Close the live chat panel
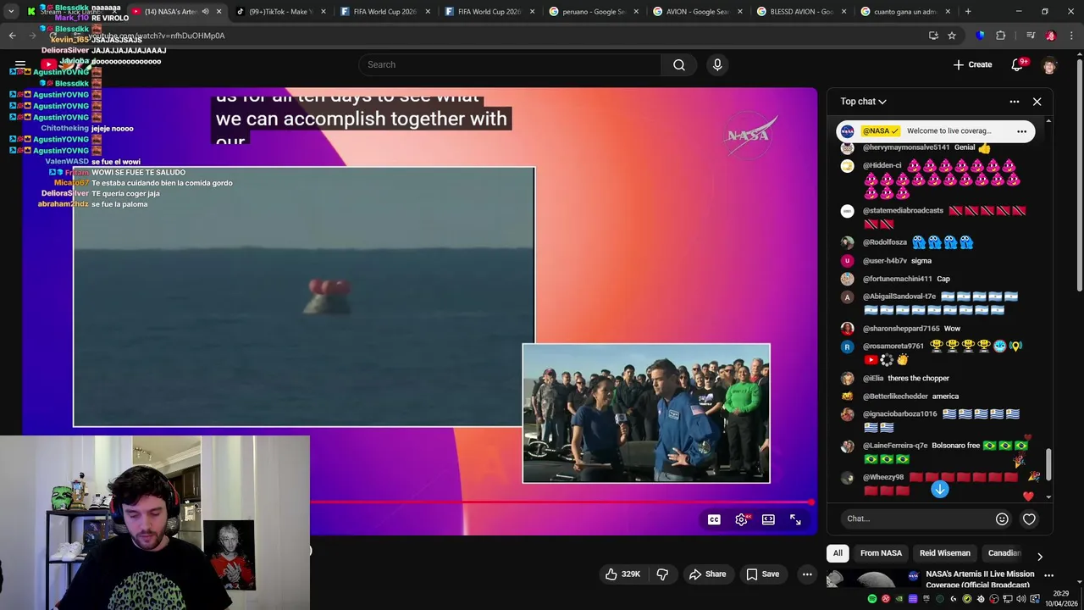Viewport: 1084px width, 610px height. pyautogui.click(x=1037, y=102)
